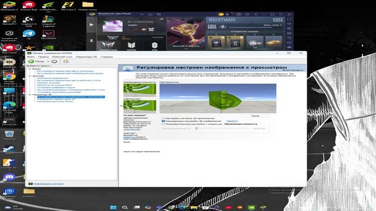Click the green Back arrow in NVIDIA toolbar

pyautogui.click(x=31, y=62)
